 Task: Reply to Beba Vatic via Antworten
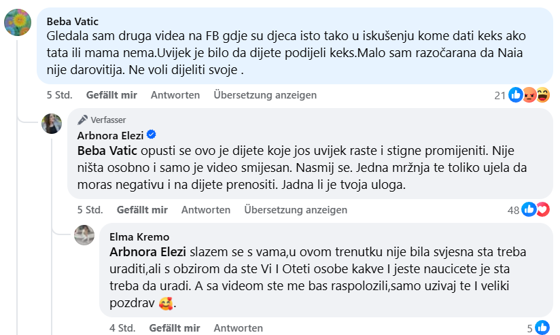click(x=175, y=95)
